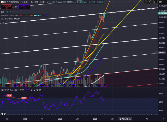Click the RSI value 70.74

(x=27, y=90)
